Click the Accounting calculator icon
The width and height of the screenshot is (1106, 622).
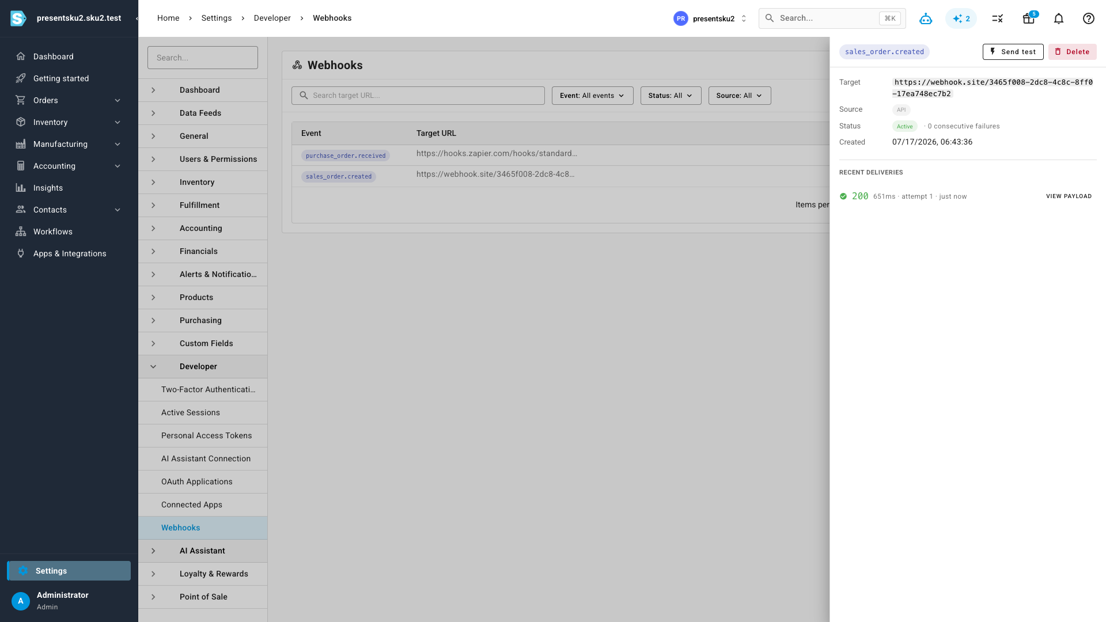pyautogui.click(x=21, y=166)
